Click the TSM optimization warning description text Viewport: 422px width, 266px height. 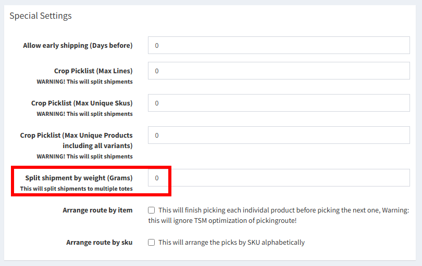[279, 215]
